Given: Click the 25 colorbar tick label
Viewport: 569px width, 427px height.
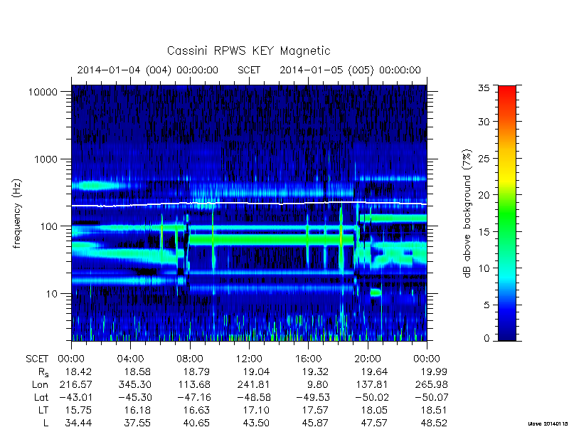Looking at the screenshot, I should click(x=484, y=158).
